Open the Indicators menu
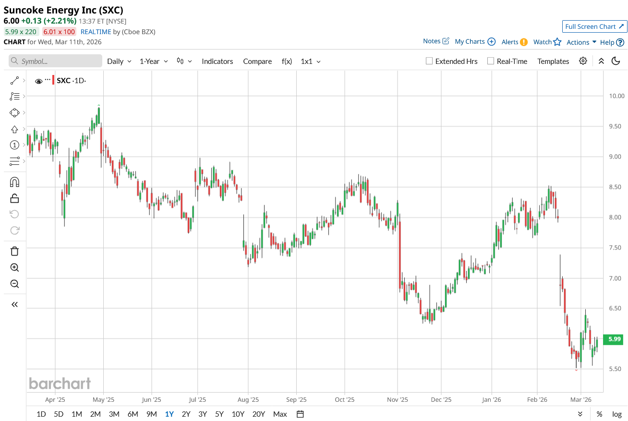The image size is (628, 421). point(217,62)
